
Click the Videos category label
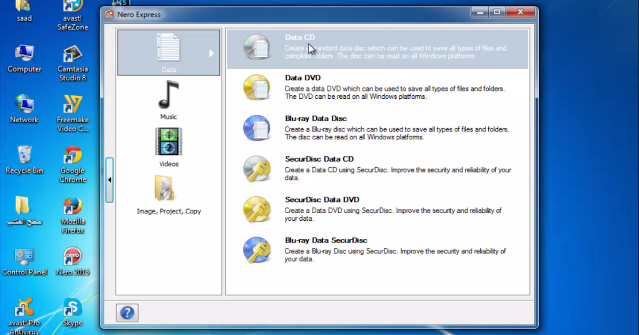(x=169, y=164)
